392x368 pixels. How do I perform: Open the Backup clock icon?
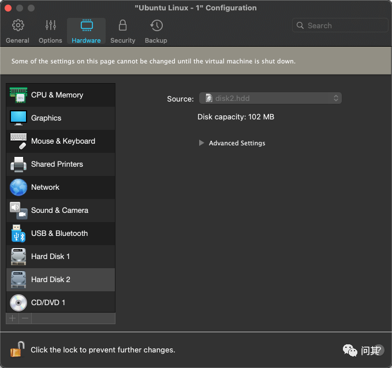pyautogui.click(x=156, y=25)
